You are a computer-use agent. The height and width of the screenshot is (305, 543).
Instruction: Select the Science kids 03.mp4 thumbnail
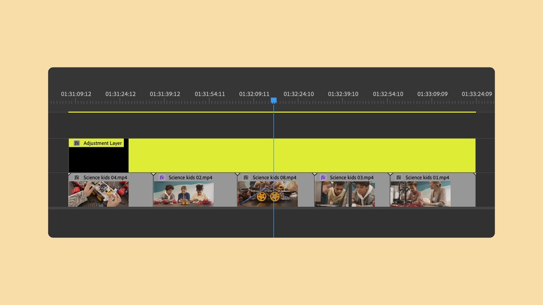point(345,194)
